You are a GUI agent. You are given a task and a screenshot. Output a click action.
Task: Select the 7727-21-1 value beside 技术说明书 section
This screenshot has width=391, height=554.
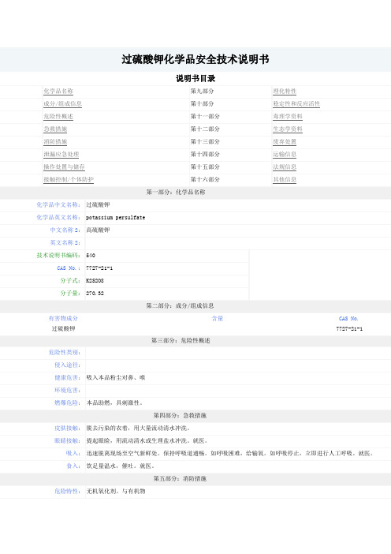[x=99, y=268]
